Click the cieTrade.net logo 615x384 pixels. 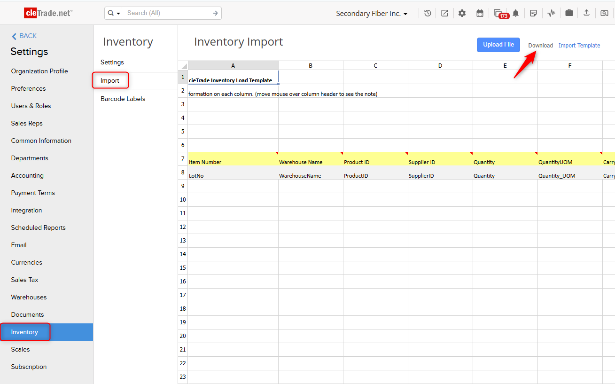click(x=48, y=13)
